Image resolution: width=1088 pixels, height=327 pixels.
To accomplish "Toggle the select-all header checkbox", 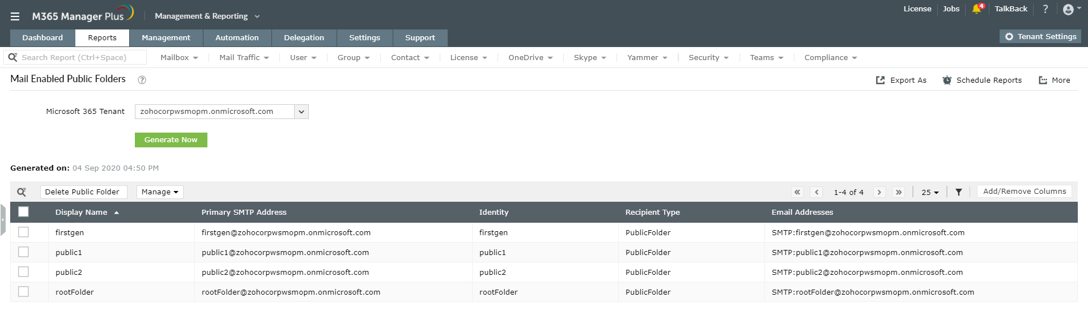I will [x=23, y=212].
